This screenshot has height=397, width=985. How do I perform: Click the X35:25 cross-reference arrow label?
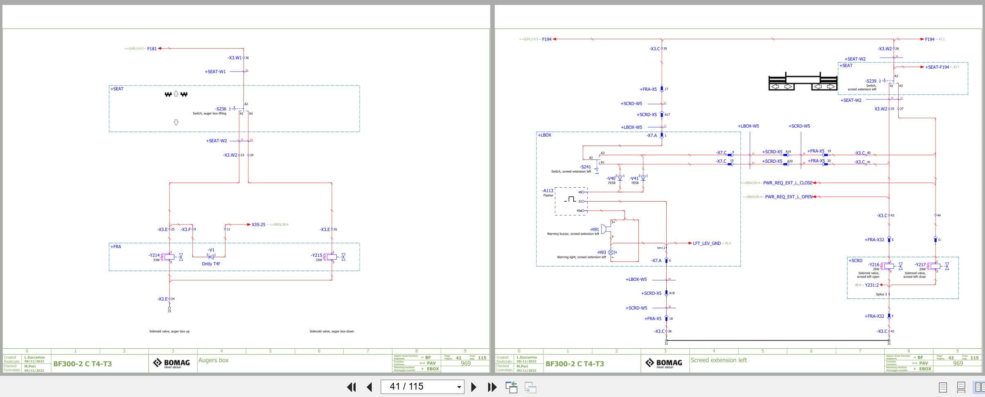point(259,224)
